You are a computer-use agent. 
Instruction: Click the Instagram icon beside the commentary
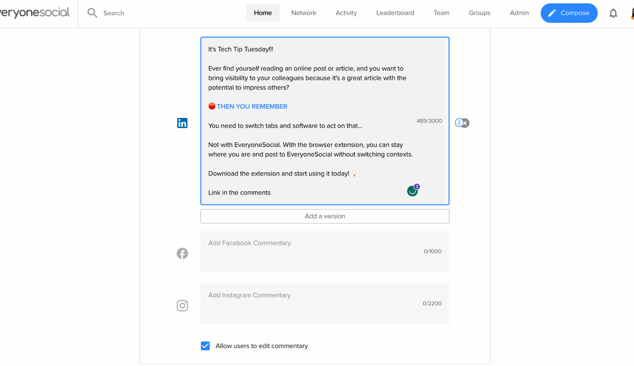point(182,306)
